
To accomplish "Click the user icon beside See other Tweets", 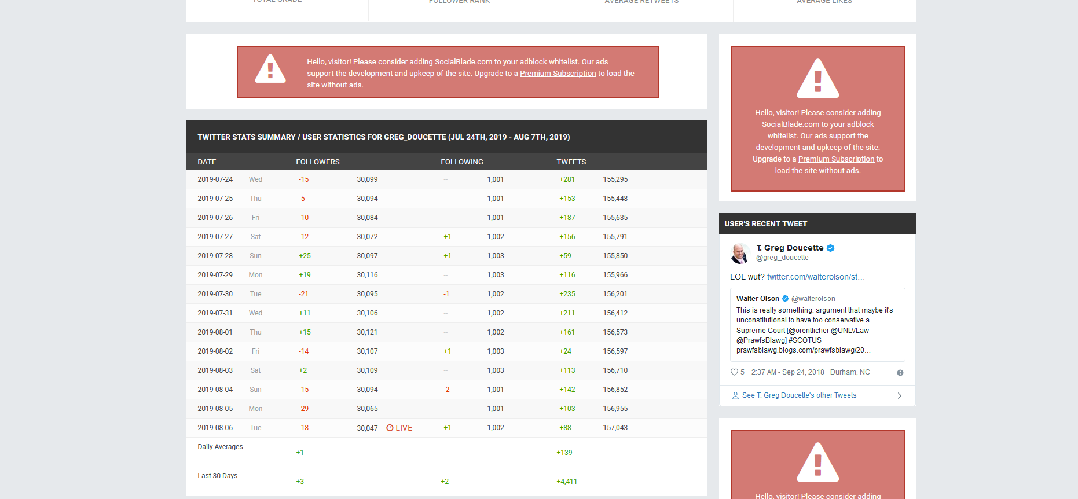I will (735, 395).
